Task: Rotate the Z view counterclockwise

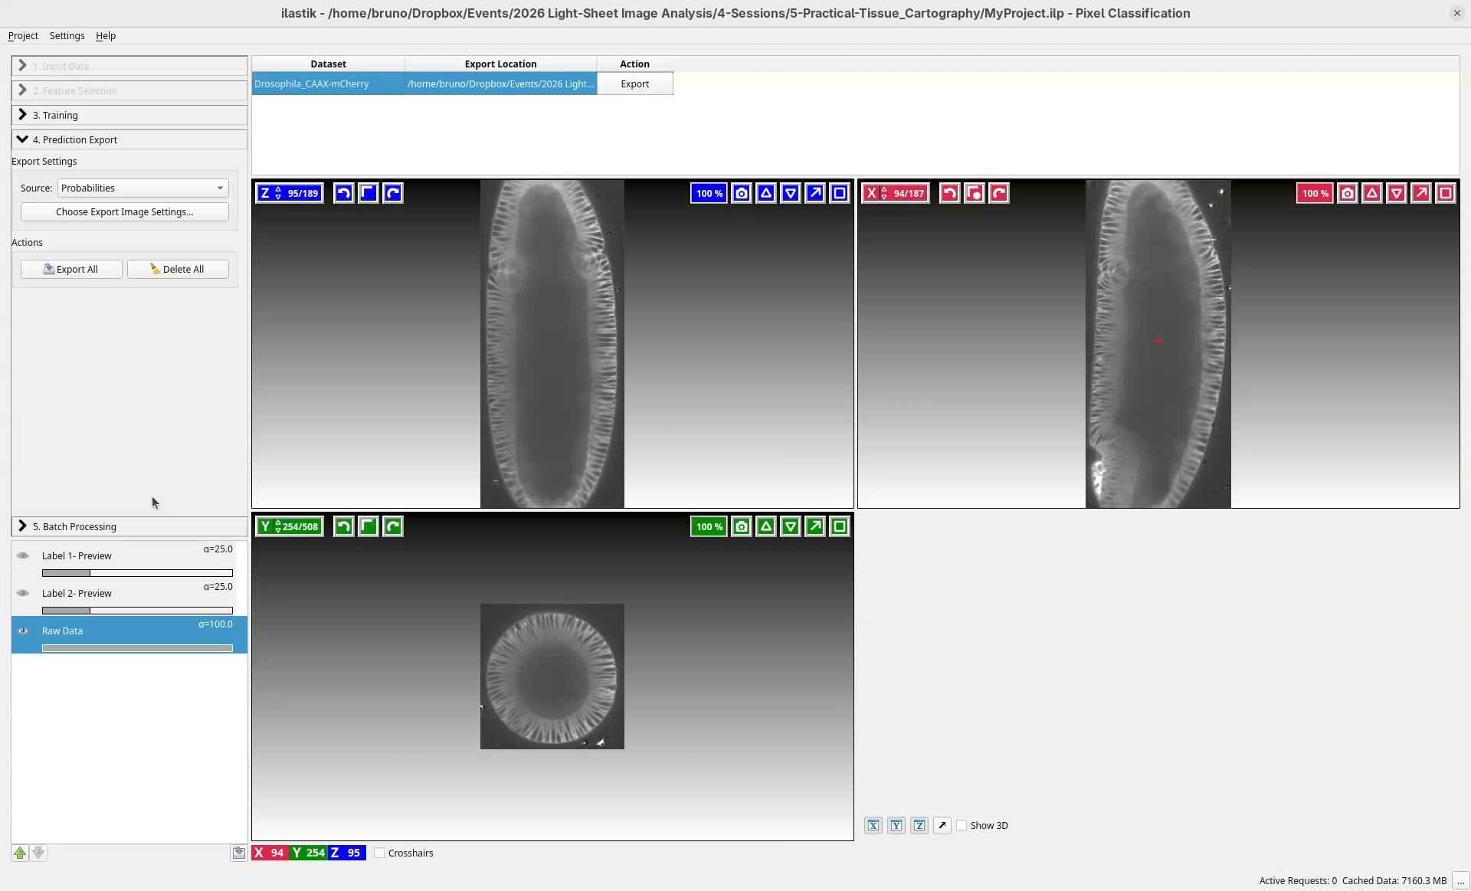Action: (x=344, y=193)
